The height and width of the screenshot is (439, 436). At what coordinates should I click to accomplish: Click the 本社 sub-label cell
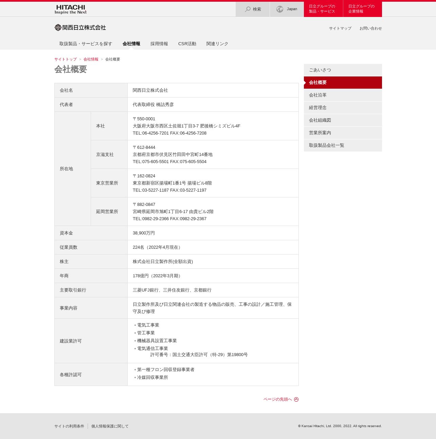109,126
